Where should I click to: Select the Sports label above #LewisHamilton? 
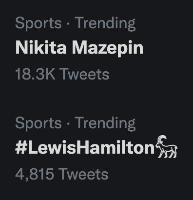[x=39, y=123]
